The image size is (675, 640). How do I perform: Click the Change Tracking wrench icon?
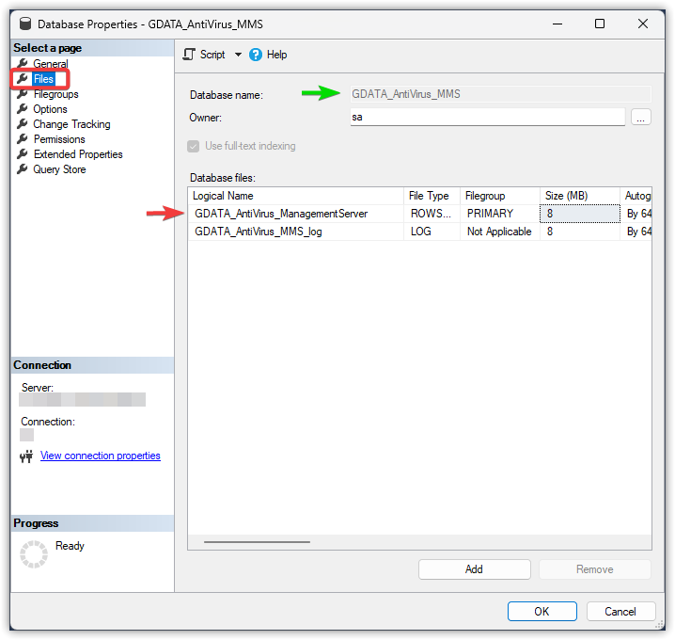click(22, 124)
